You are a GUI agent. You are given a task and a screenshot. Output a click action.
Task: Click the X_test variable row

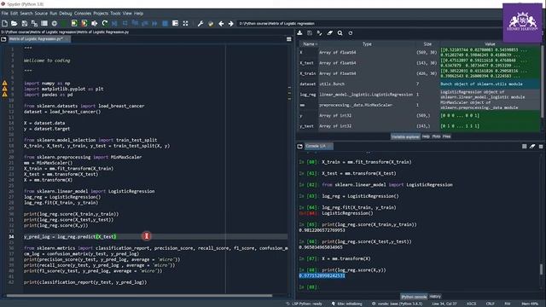(x=420, y=63)
